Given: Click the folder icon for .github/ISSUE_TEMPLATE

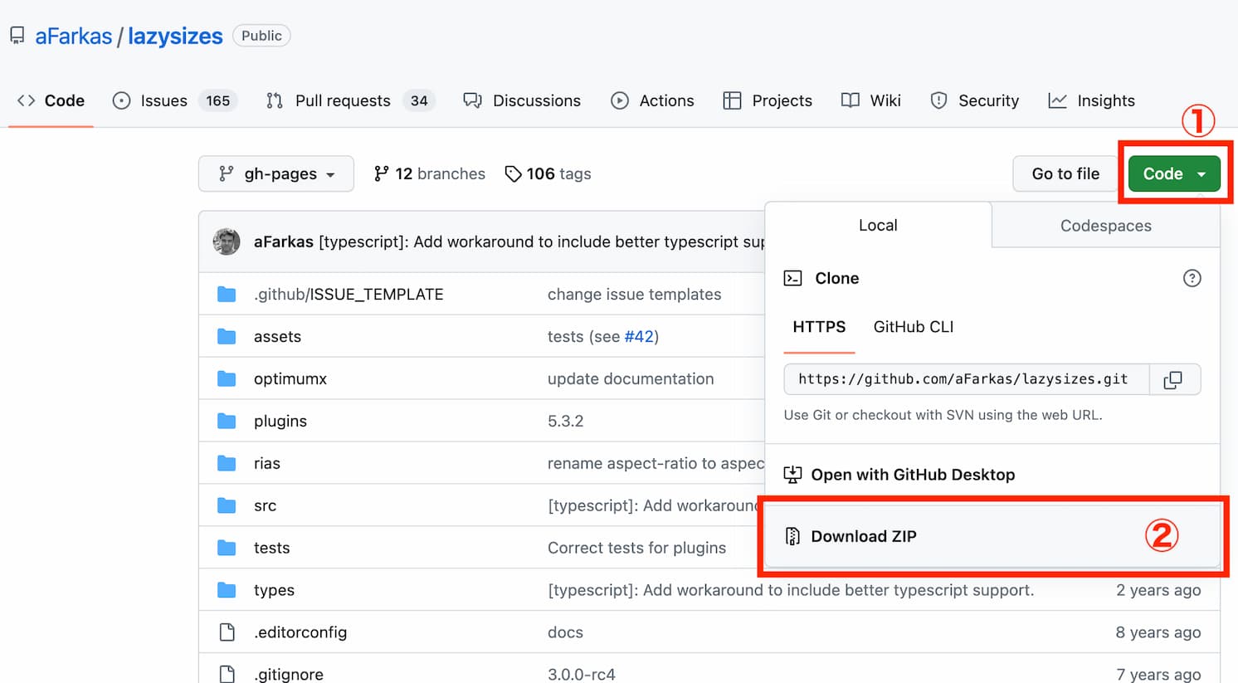Looking at the screenshot, I should click(x=227, y=294).
